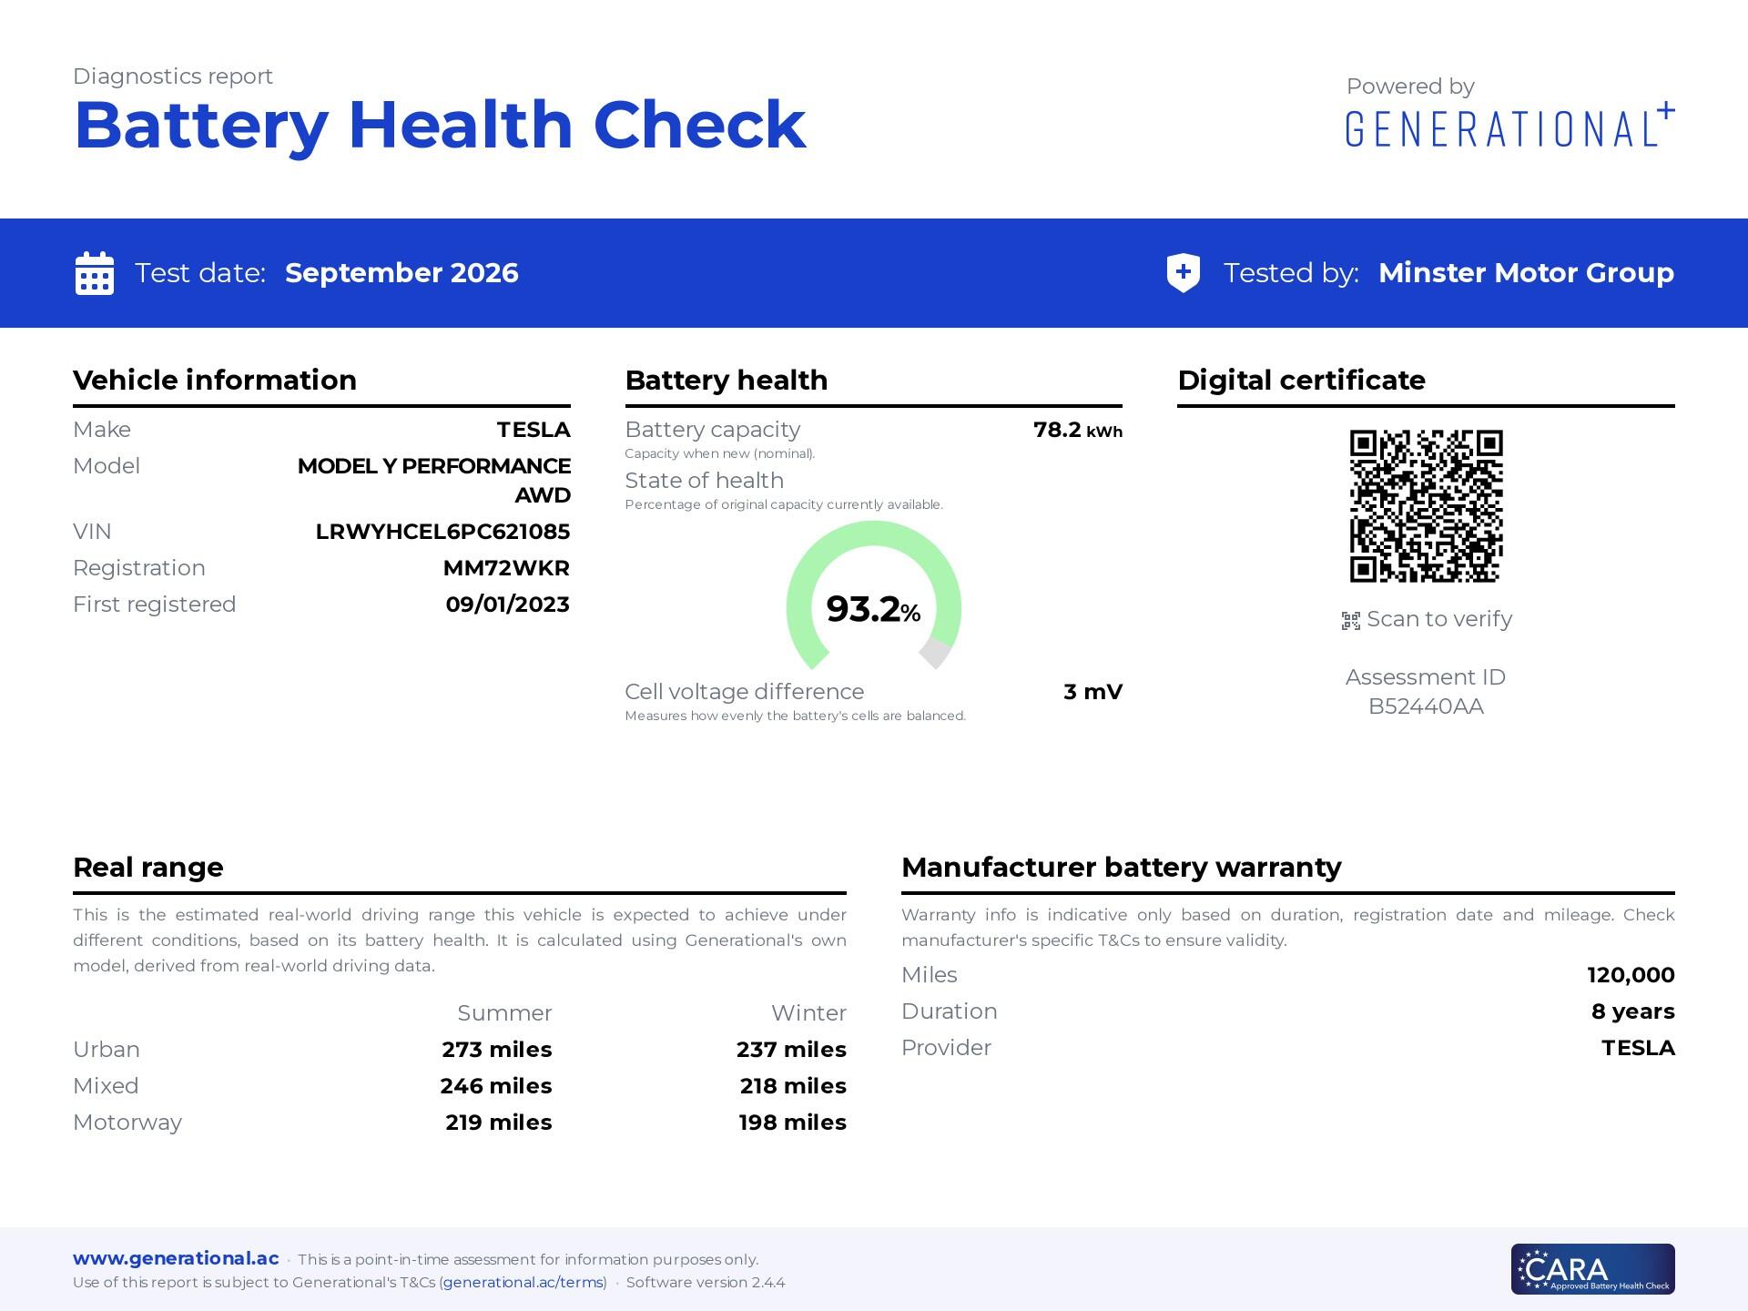Click the Urban summer range '273 miles'

point(497,1050)
